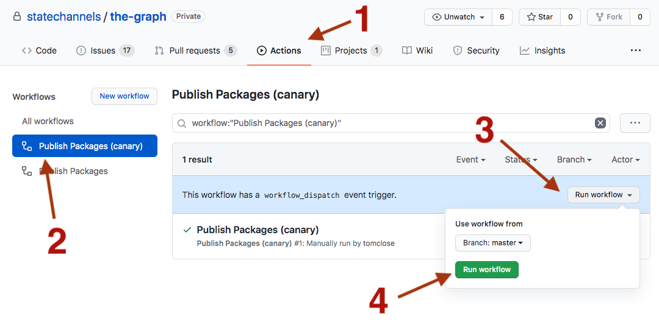The height and width of the screenshot is (333, 659).
Task: Open the Security tab
Action: coord(476,51)
